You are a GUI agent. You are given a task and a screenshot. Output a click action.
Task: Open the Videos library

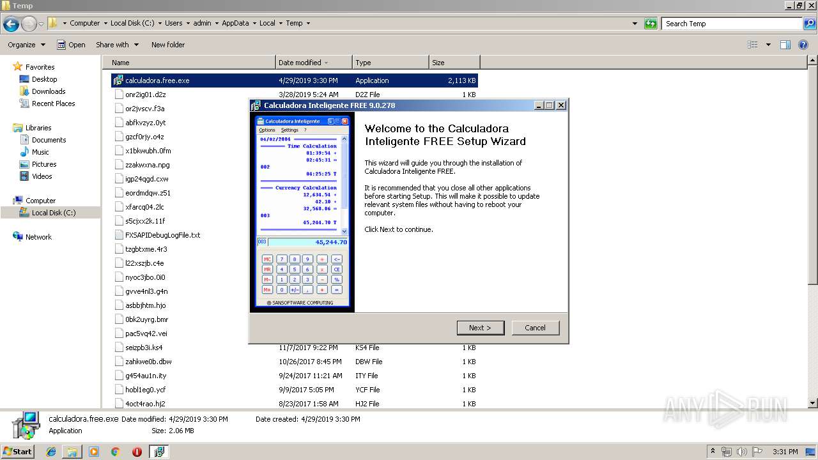(x=42, y=176)
